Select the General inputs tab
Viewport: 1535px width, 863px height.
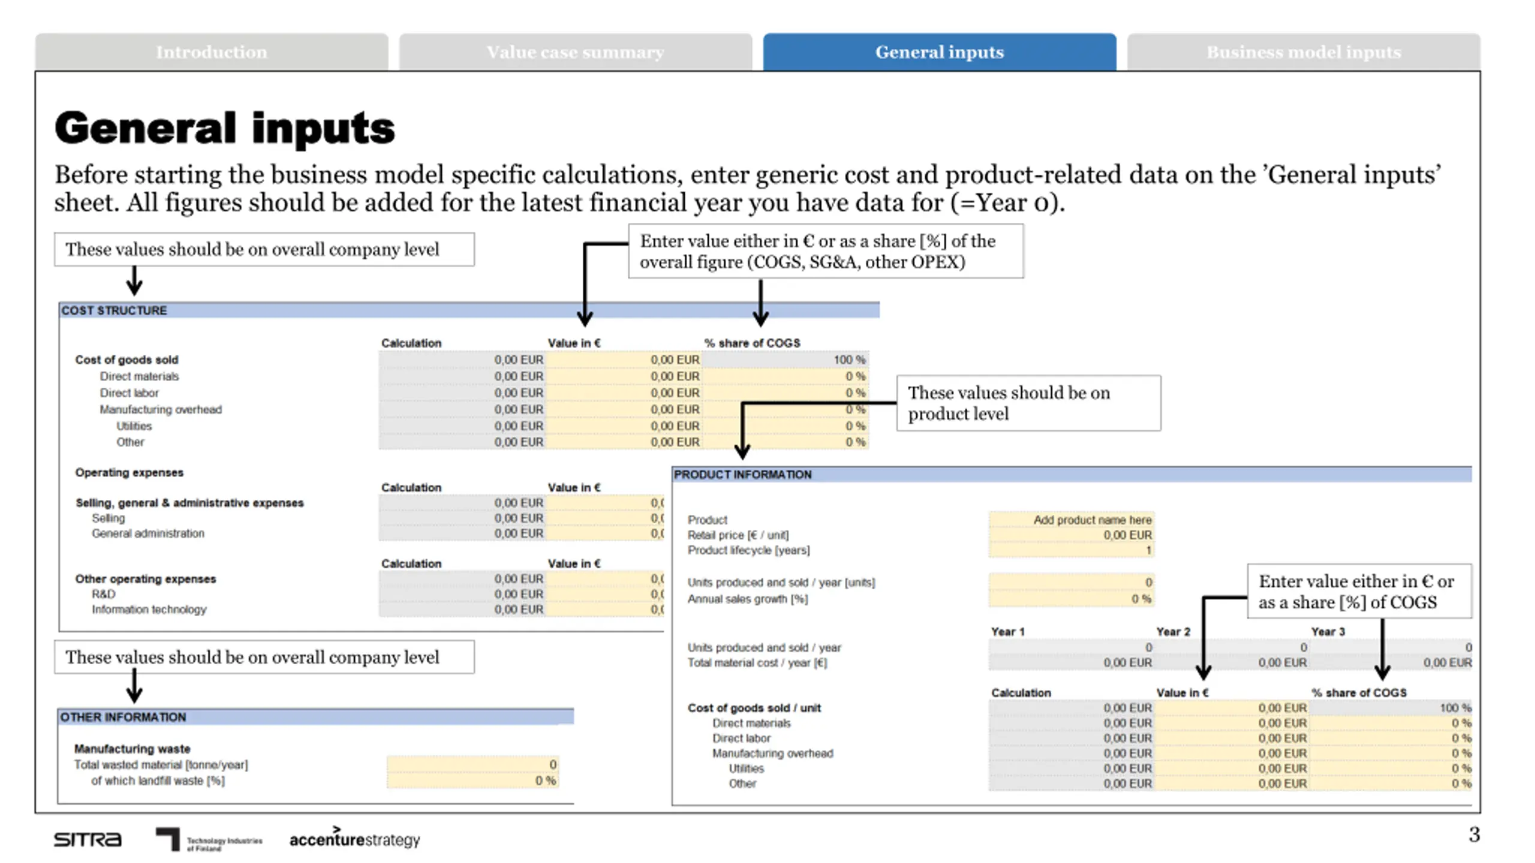click(940, 52)
